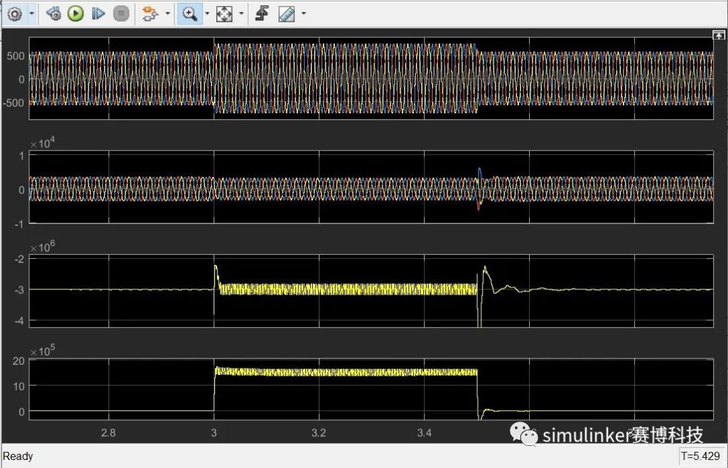Run the simulation with green play button
The image size is (728, 468).
coord(75,14)
